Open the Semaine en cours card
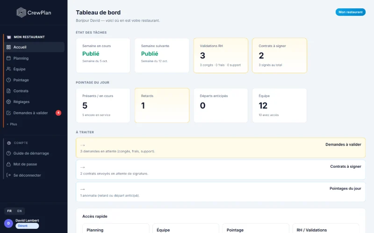Screen dimensions: 374x233 click(x=103, y=55)
